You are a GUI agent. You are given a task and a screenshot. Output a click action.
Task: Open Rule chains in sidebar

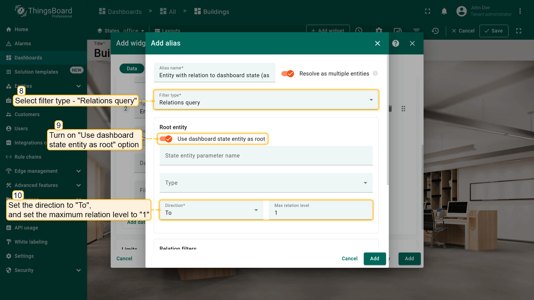pos(28,157)
